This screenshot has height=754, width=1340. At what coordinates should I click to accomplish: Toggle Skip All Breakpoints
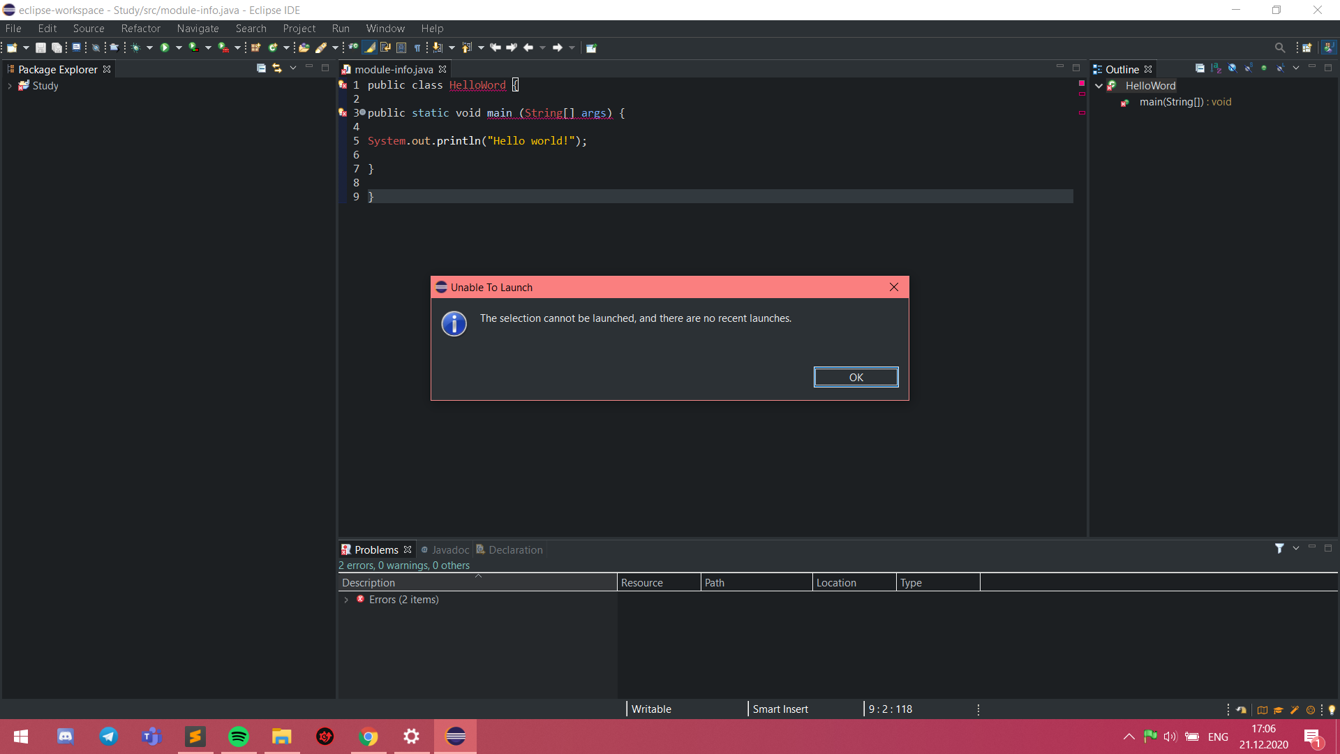point(96,47)
